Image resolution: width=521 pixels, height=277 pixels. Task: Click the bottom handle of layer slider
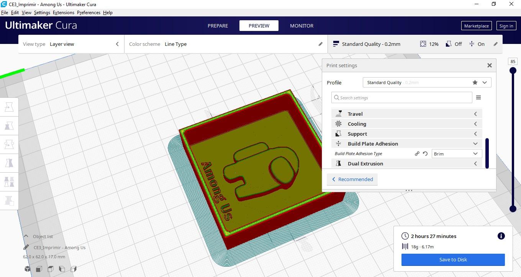[x=513, y=209]
